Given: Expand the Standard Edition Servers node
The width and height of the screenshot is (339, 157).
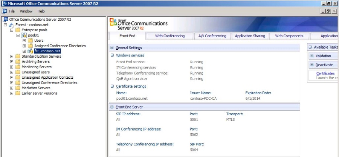Looking at the screenshot, I should pyautogui.click(x=12, y=56).
